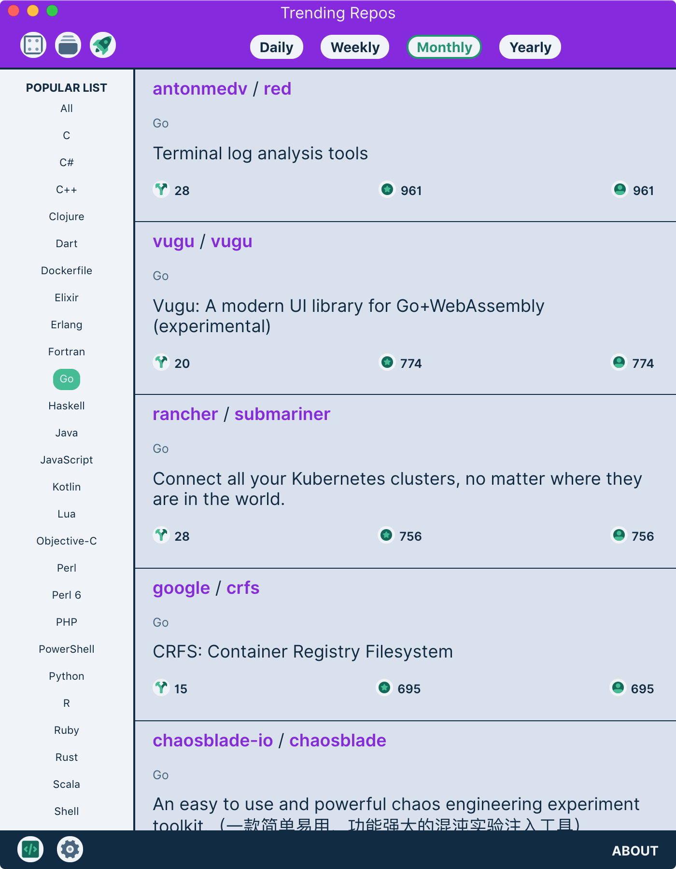This screenshot has width=676, height=869.
Task: Click star icon of google / crfs
Action: pyautogui.click(x=384, y=687)
